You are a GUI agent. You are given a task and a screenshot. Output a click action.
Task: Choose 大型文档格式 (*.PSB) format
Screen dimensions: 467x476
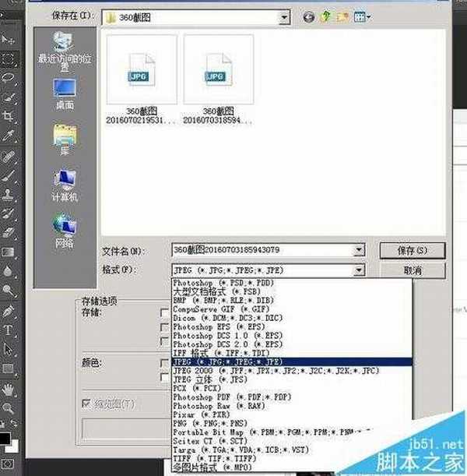click(x=292, y=291)
